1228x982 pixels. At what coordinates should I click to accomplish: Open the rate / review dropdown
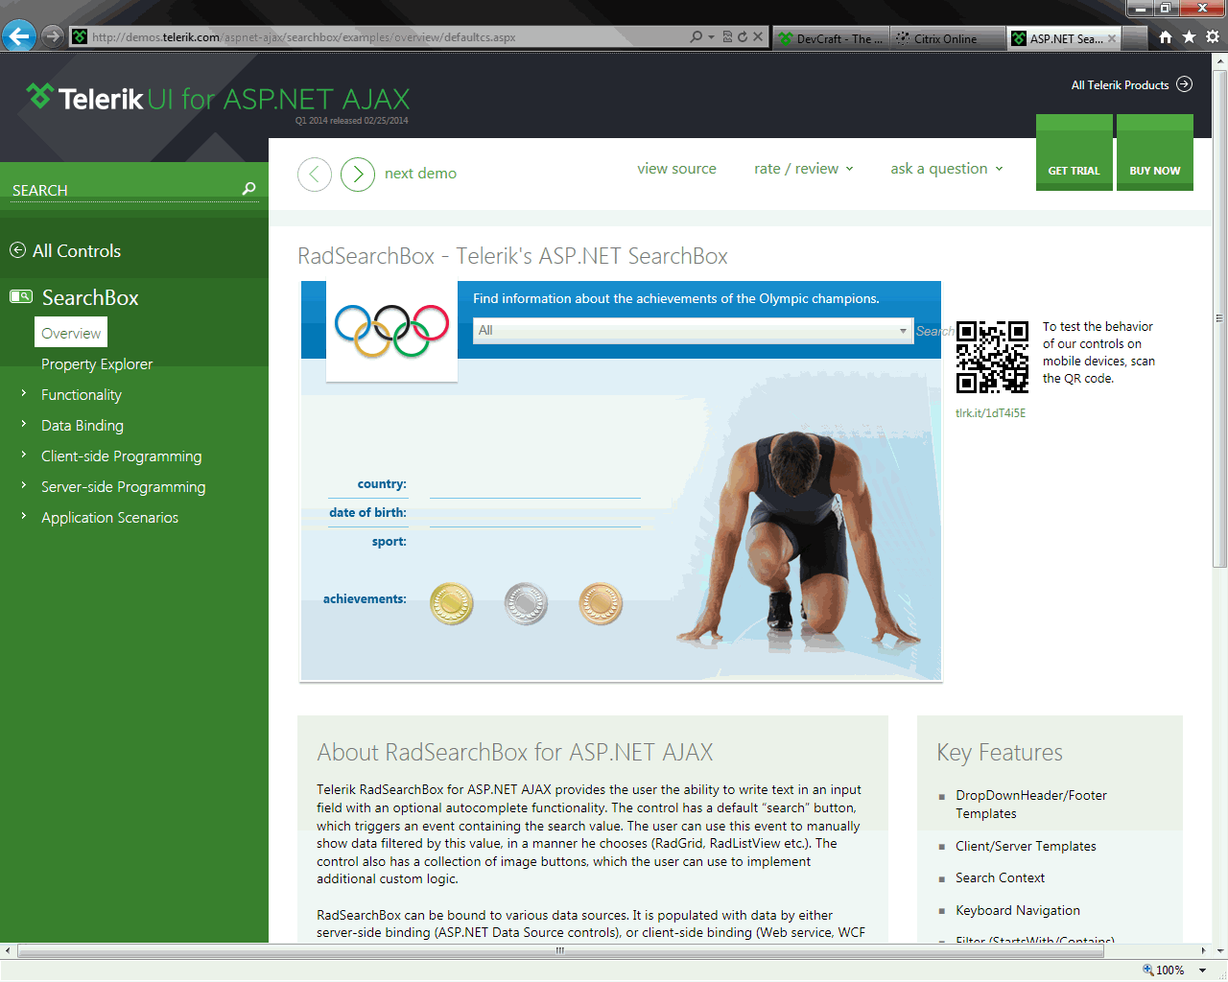coord(803,169)
